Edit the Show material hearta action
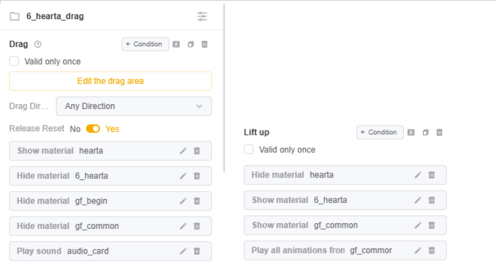Viewport: 496px width, 265px height. click(183, 151)
